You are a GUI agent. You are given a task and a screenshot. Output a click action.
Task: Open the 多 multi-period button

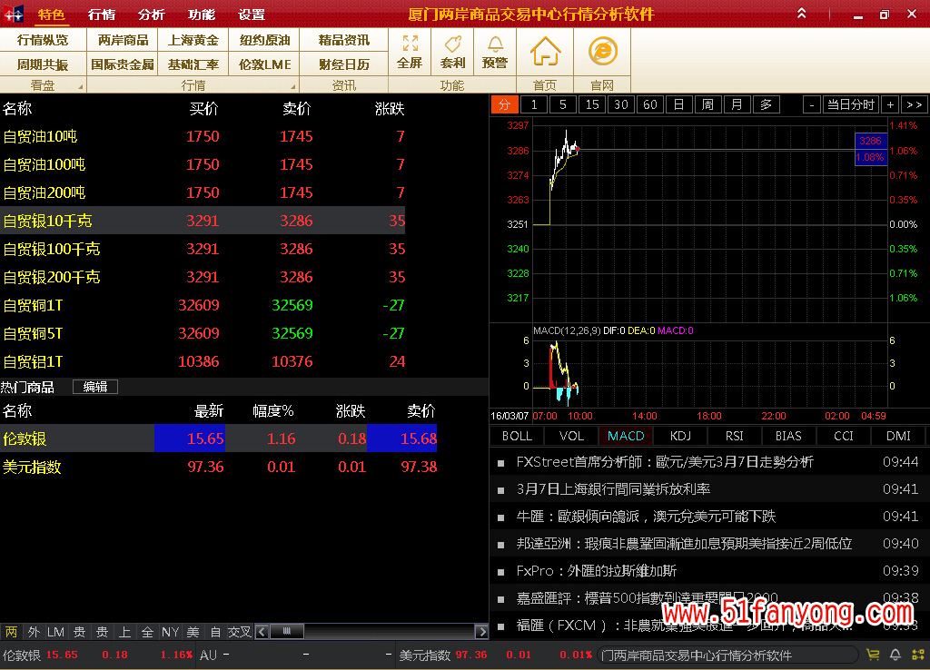(767, 105)
